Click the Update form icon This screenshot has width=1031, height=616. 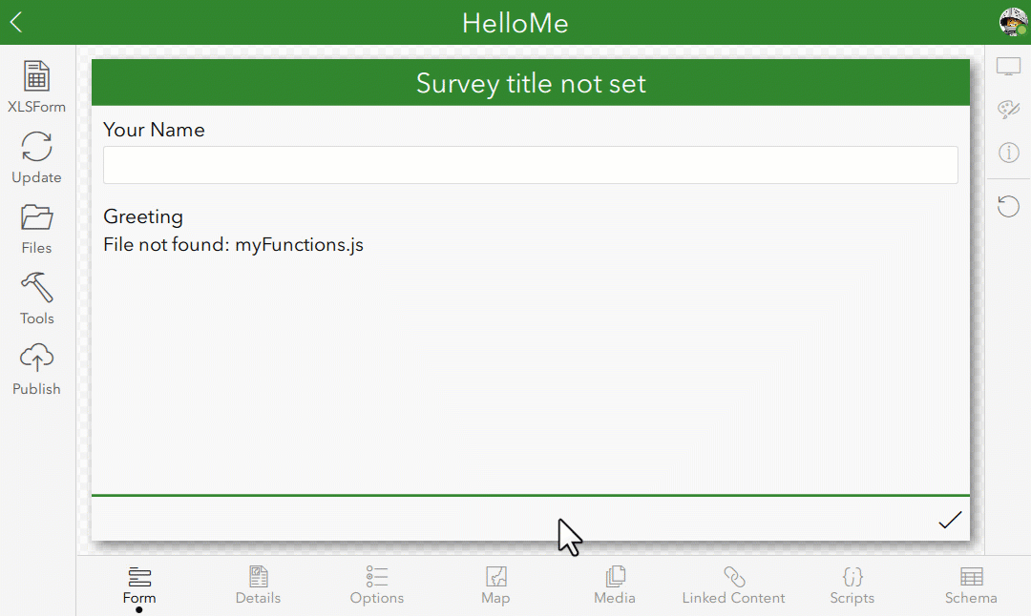[x=36, y=157]
